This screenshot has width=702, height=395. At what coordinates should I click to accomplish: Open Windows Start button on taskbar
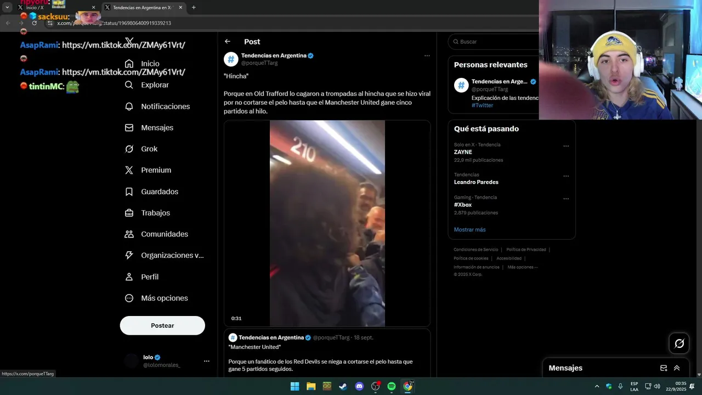pyautogui.click(x=295, y=386)
